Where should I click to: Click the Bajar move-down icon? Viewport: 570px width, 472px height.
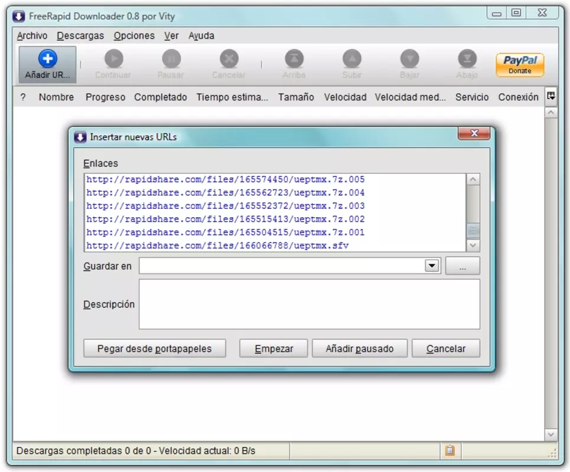(x=410, y=59)
